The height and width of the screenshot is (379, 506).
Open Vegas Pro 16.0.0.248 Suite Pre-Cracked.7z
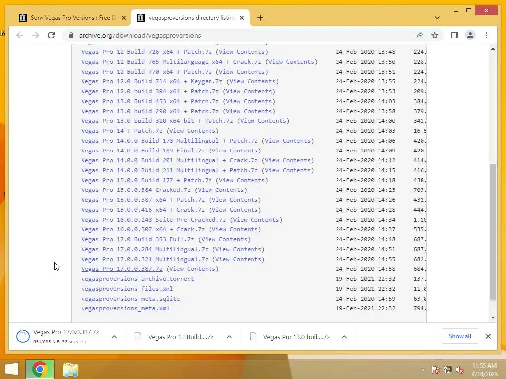tap(153, 220)
